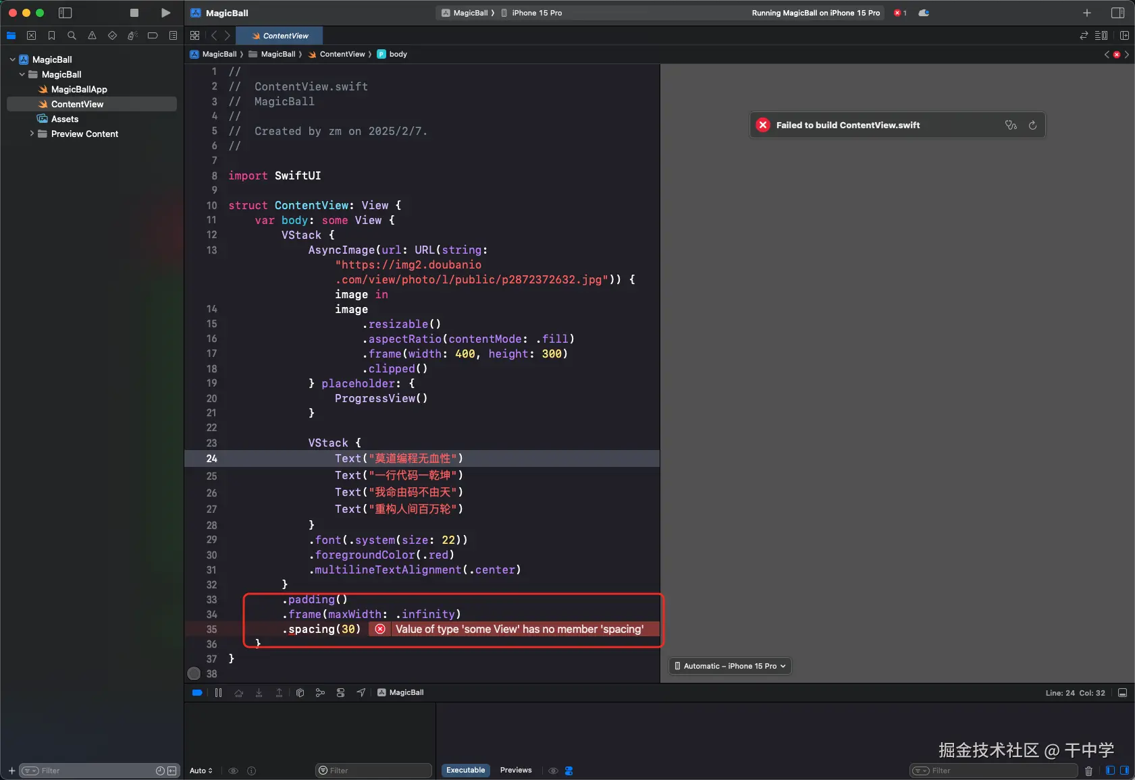Viewport: 1135px width, 780px height.
Task: Click Simulate Location arrow icon
Action: point(361,692)
